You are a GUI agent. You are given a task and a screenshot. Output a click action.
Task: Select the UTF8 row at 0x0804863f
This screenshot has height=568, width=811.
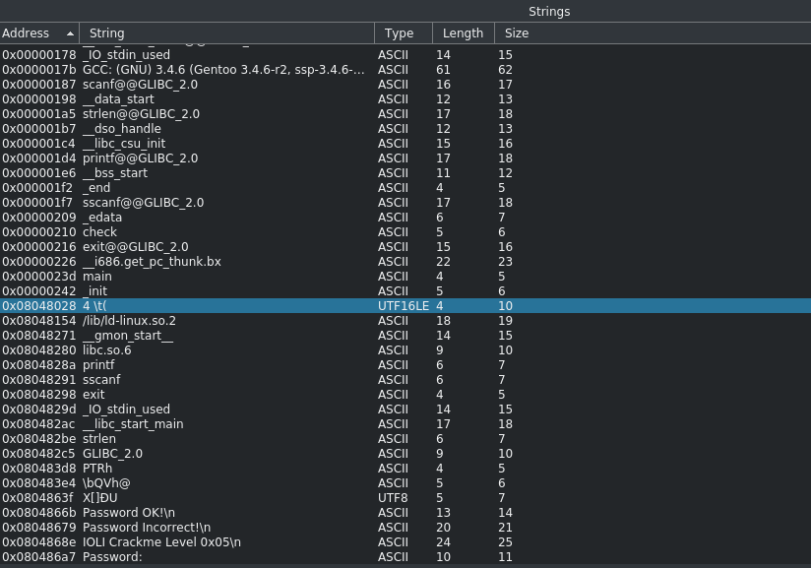(x=405, y=498)
